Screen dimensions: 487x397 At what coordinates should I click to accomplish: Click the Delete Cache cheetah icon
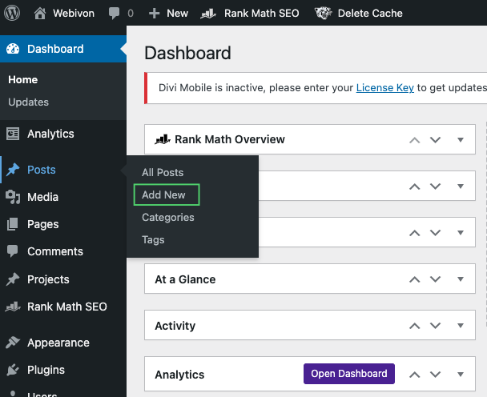323,13
